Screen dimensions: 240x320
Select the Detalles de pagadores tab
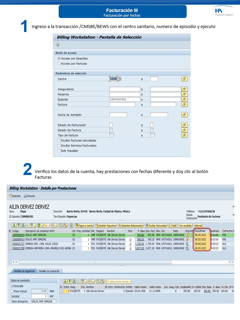point(24,271)
